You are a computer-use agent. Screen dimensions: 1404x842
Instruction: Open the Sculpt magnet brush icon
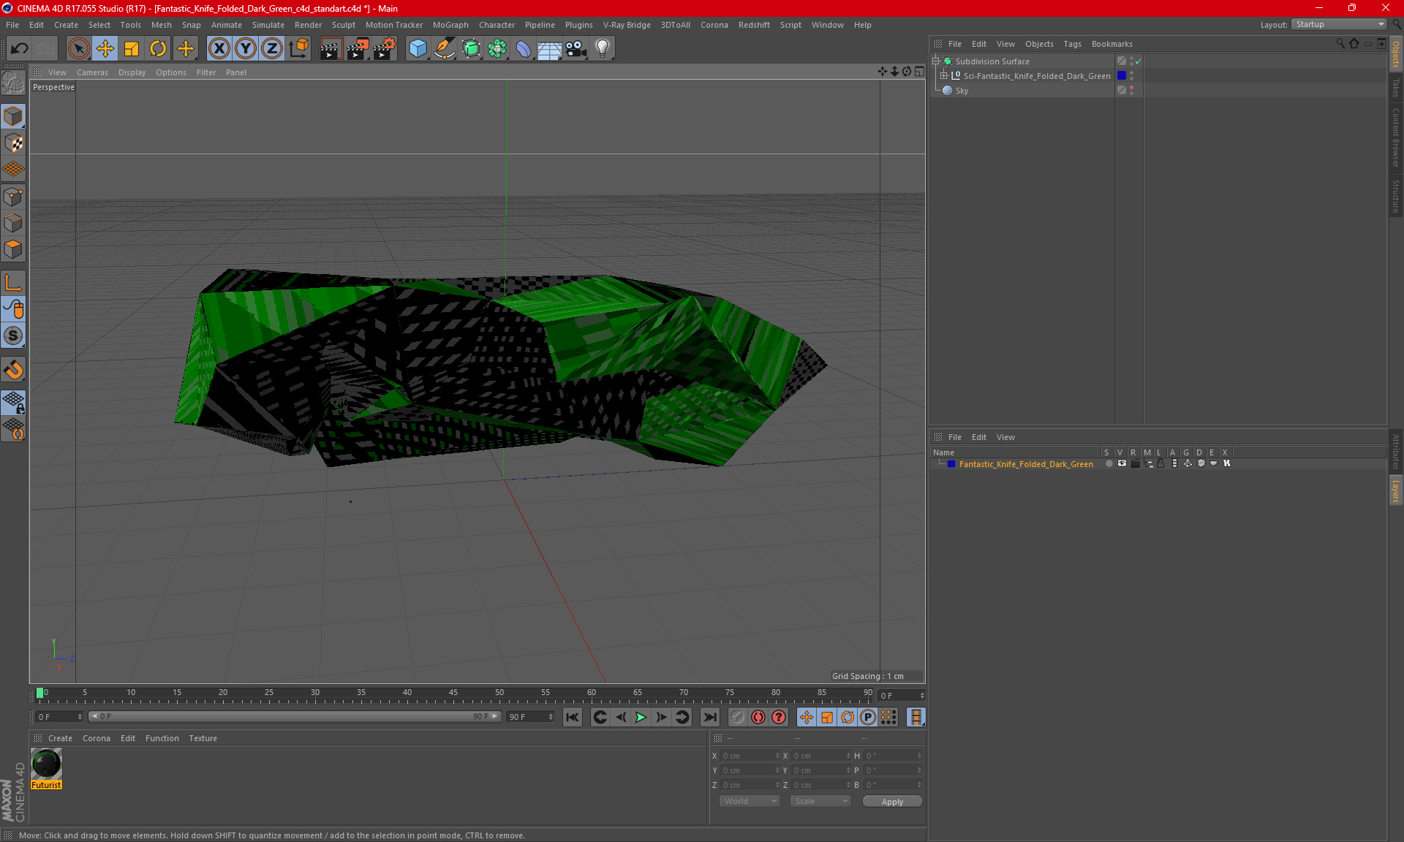13,370
